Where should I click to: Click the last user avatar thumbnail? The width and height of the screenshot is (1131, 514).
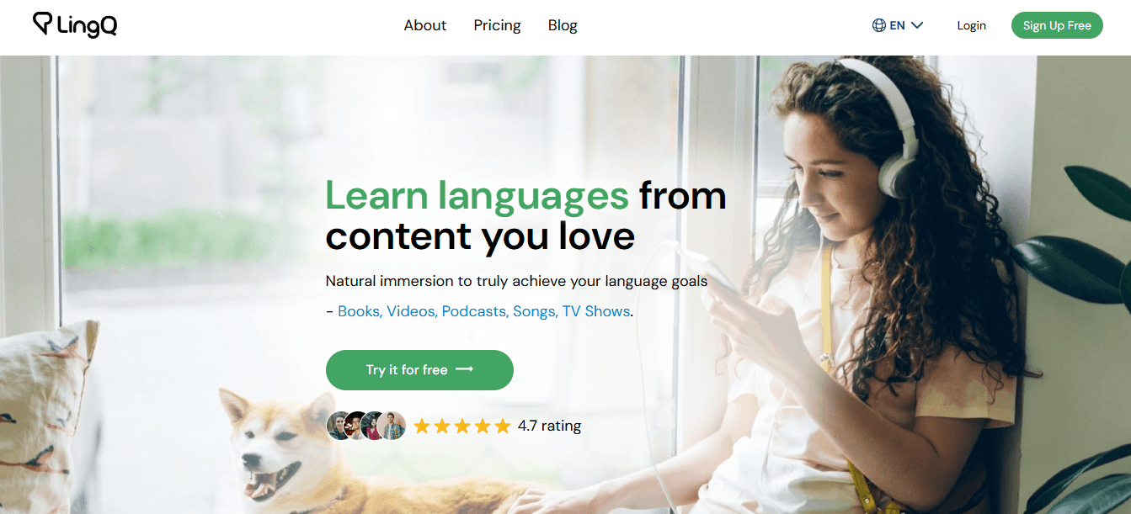click(x=392, y=426)
